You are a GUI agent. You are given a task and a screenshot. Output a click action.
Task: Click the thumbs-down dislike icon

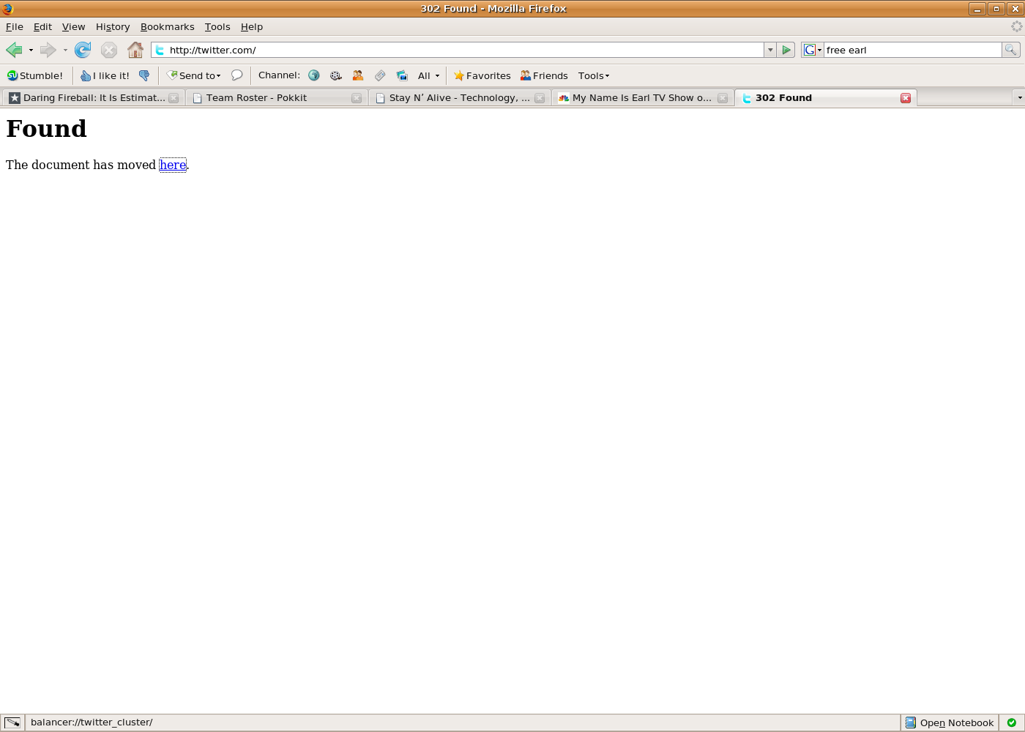click(x=144, y=75)
